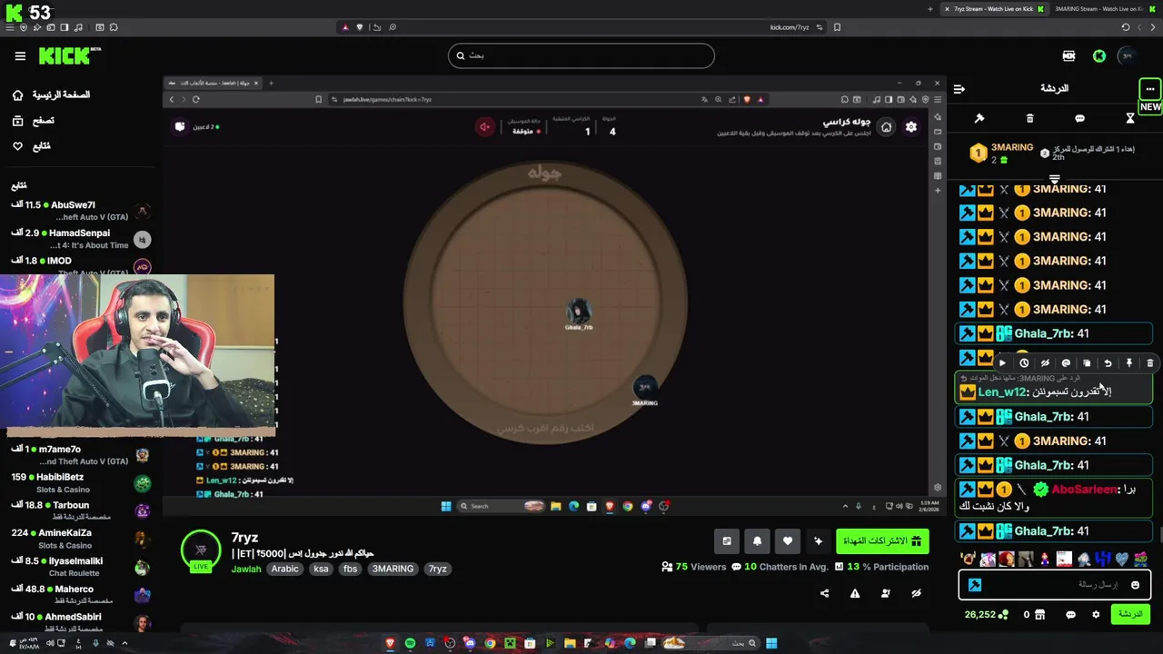Click the user card icon under viewers
Image resolution: width=1163 pixels, height=654 pixels.
(886, 593)
